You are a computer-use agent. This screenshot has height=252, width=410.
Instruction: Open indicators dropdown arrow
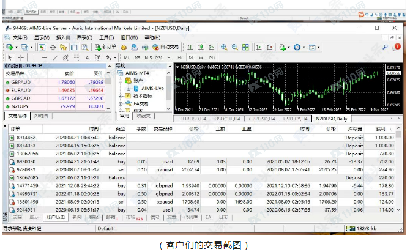coord(289,48)
